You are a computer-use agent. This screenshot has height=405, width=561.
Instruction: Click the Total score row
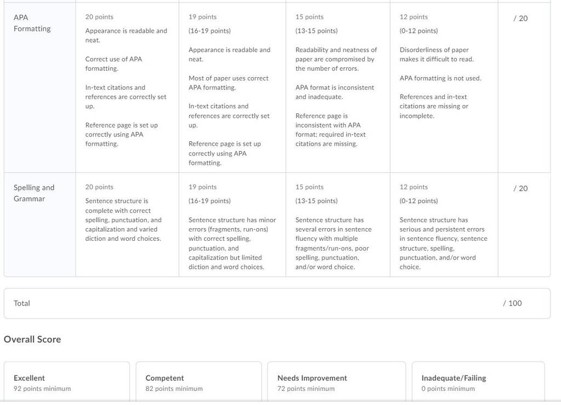click(x=277, y=304)
